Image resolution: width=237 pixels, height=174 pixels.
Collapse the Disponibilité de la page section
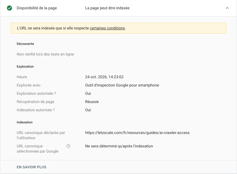point(227,8)
